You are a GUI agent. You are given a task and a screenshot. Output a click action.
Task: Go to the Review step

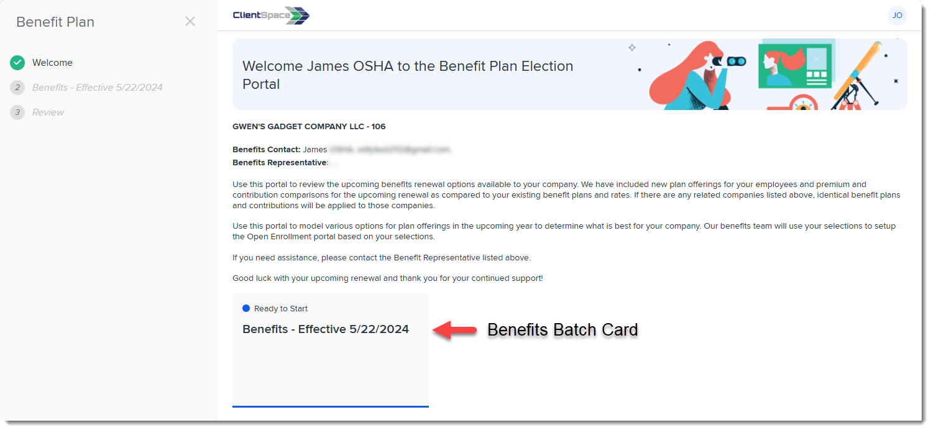click(48, 112)
